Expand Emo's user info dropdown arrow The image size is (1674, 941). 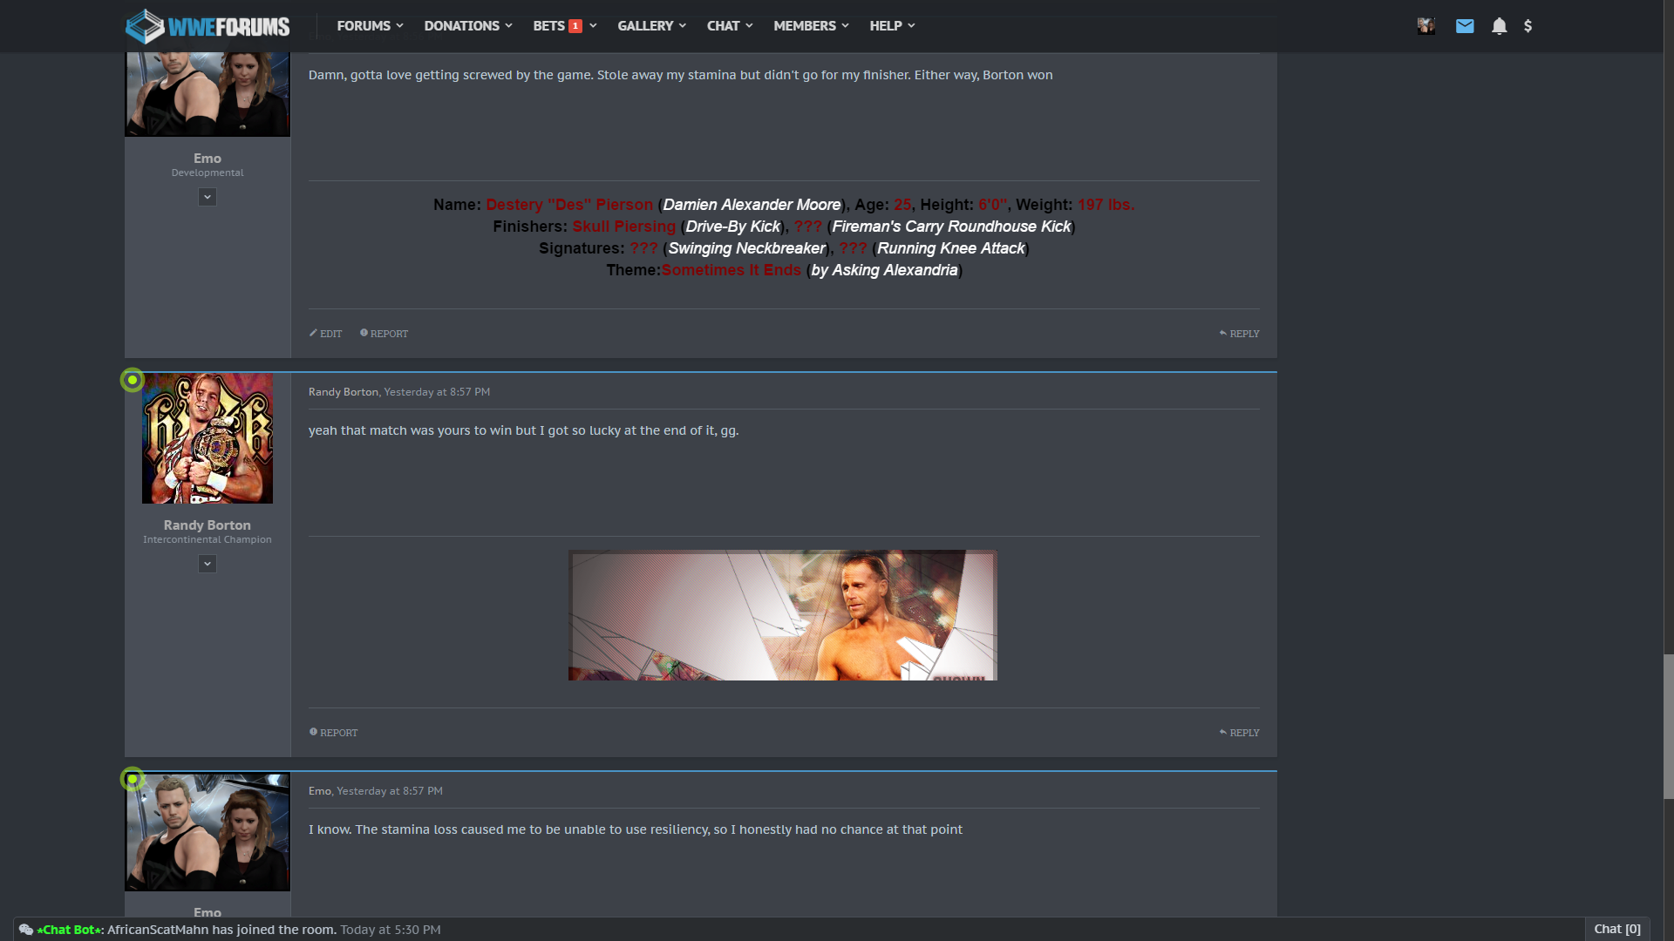click(208, 197)
